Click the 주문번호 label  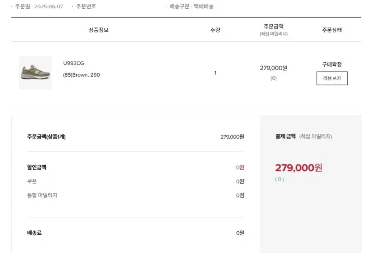(x=86, y=6)
